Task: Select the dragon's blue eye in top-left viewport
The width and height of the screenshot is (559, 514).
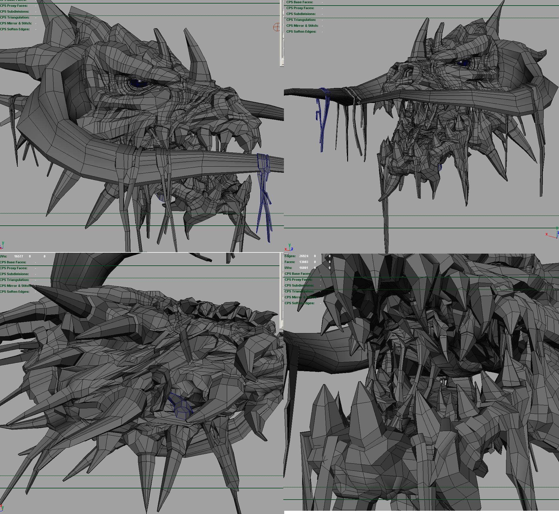Action: 138,83
